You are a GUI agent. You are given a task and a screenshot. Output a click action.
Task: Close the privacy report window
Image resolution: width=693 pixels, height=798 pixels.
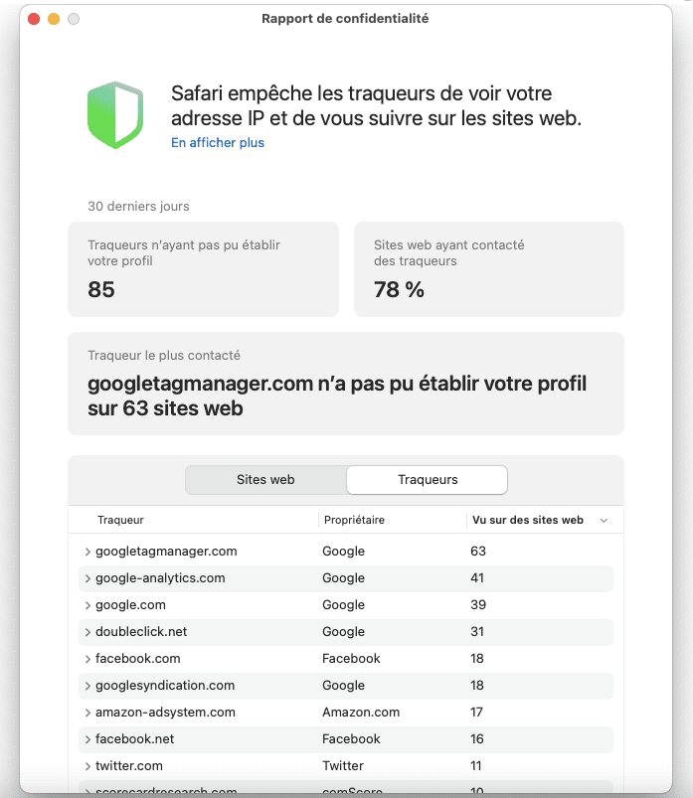pyautogui.click(x=33, y=19)
